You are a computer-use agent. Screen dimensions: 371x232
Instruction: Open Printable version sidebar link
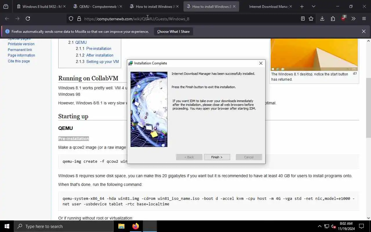pyautogui.click(x=21, y=44)
